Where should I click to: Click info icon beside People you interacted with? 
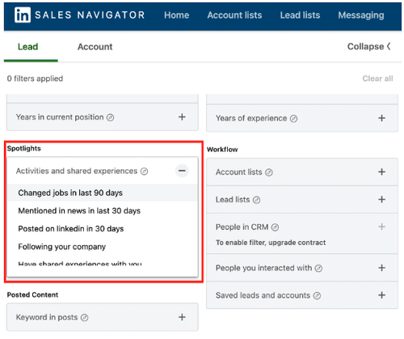click(318, 269)
